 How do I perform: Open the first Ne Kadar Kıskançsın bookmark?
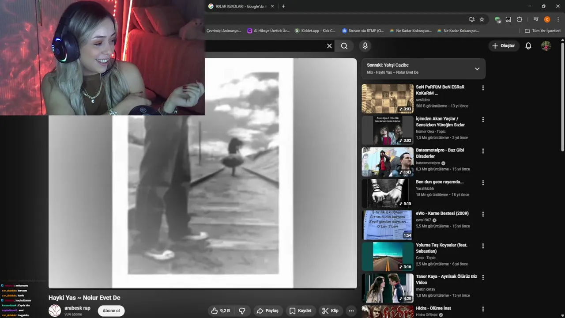point(411,31)
